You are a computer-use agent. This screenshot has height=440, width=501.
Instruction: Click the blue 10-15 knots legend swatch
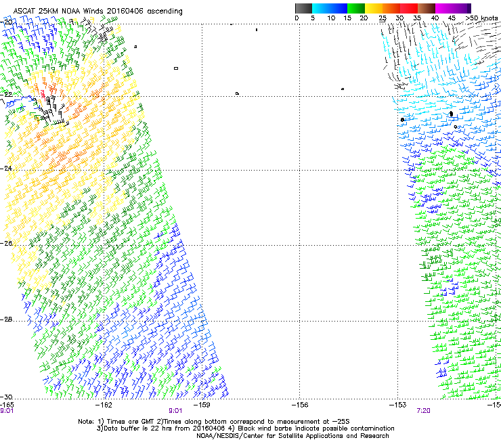339,8
